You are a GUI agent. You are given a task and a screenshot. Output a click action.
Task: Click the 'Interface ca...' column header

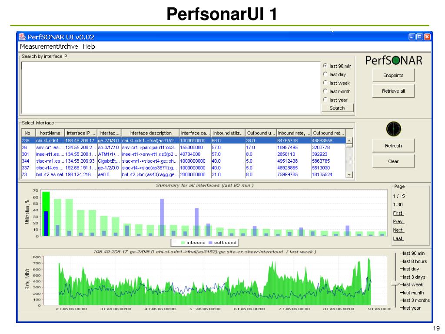click(195, 133)
